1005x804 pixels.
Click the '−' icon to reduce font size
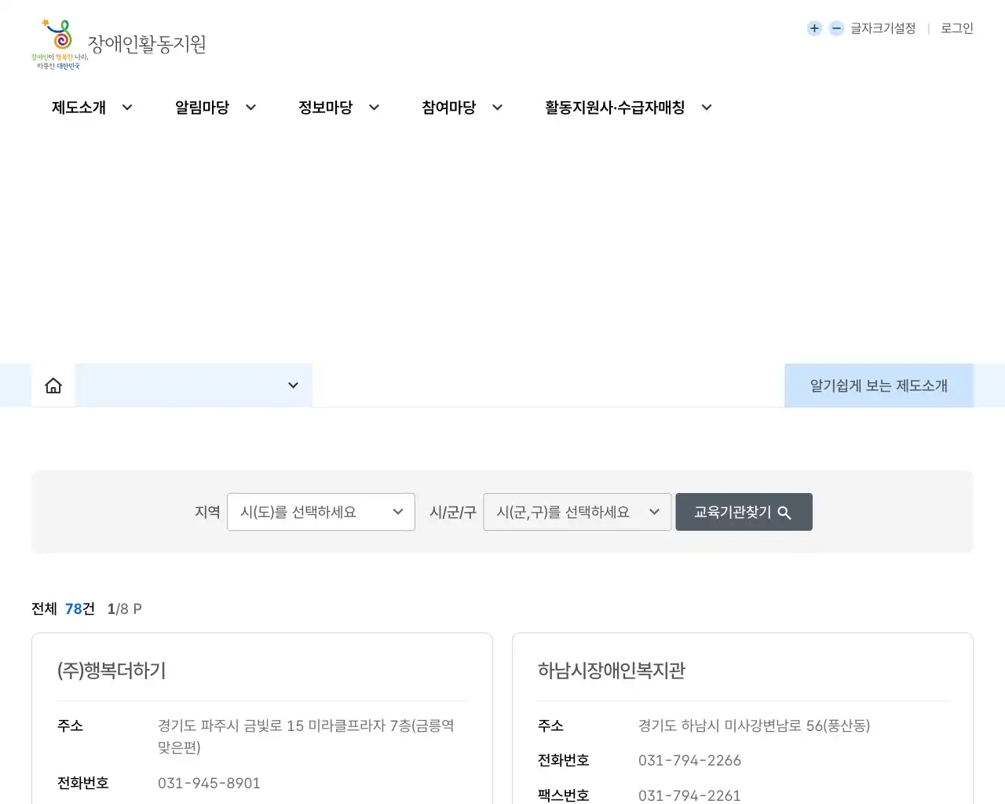[x=836, y=28]
